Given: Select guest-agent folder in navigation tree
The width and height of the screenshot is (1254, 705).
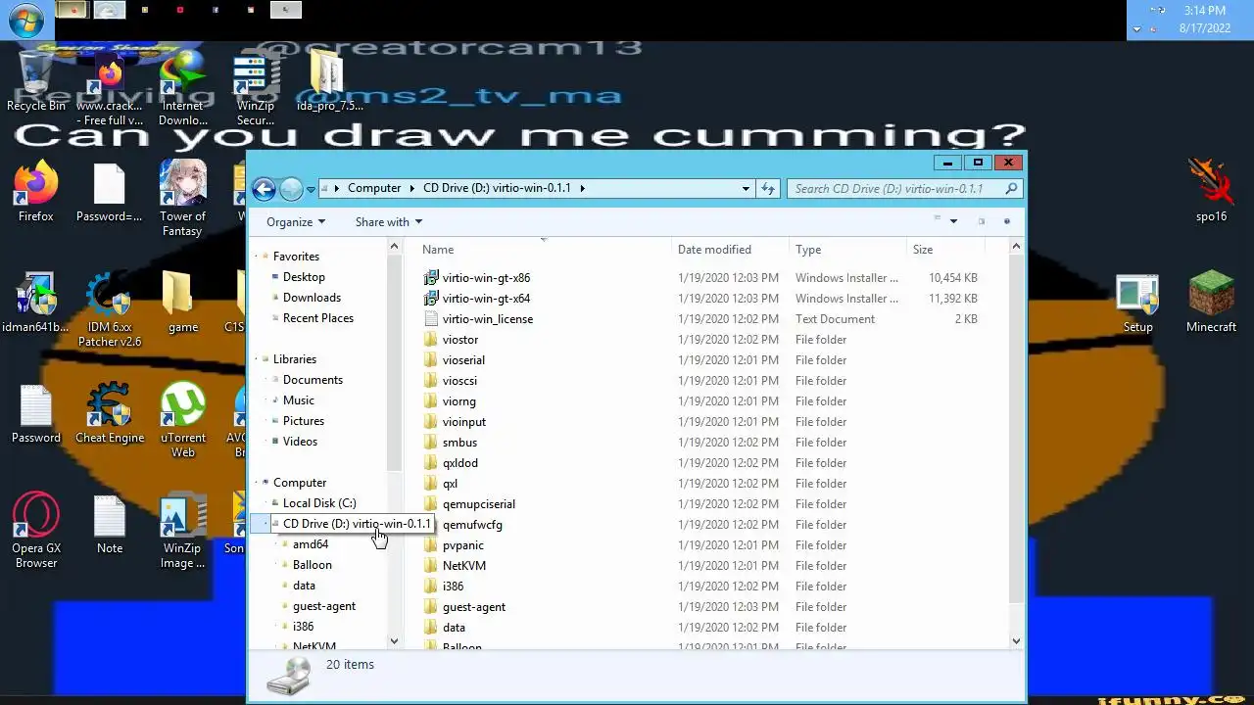Looking at the screenshot, I should (x=324, y=606).
